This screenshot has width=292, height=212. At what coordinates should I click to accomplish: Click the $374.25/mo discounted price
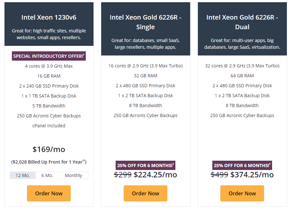[252, 174]
